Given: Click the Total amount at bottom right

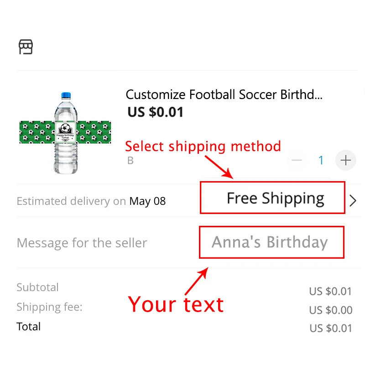Looking at the screenshot, I should (330, 328).
